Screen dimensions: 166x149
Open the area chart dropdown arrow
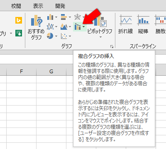[70, 26]
